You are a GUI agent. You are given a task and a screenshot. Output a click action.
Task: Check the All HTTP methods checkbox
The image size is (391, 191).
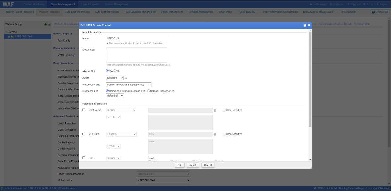(x=150, y=157)
